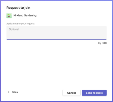Click the word 'Send' on the purple button
Image resolution: width=113 pixels, height=102 pixels.
89,93
